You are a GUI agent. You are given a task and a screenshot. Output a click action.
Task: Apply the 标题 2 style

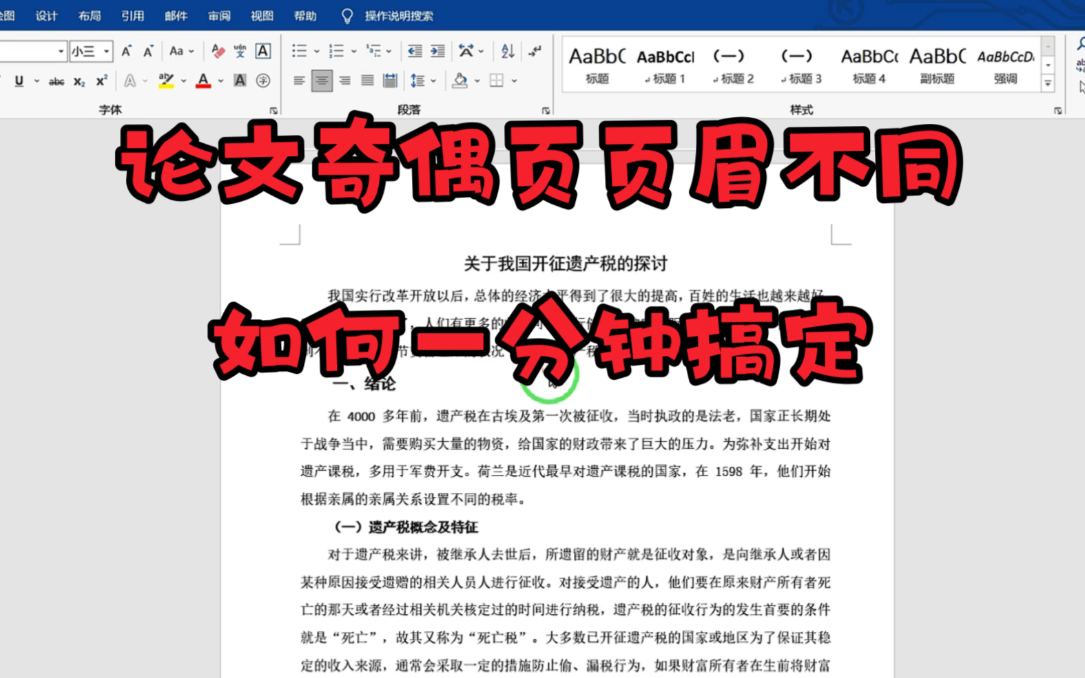(x=733, y=65)
